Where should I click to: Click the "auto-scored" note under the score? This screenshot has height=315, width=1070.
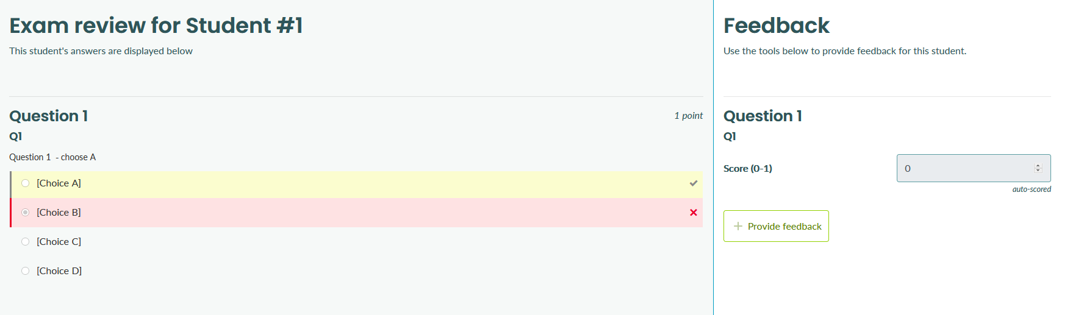pyautogui.click(x=1032, y=189)
